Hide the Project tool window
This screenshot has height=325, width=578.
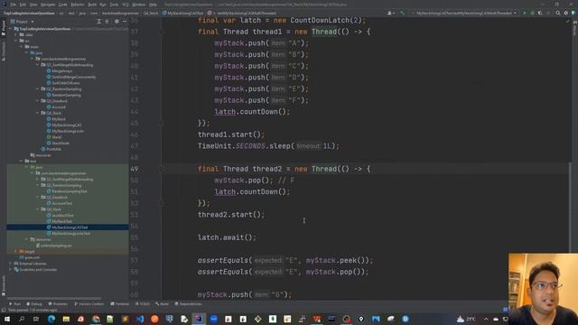click(125, 22)
